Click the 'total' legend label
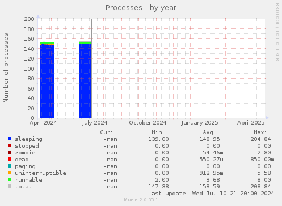The width and height of the screenshot is (282, 206). 23,187
